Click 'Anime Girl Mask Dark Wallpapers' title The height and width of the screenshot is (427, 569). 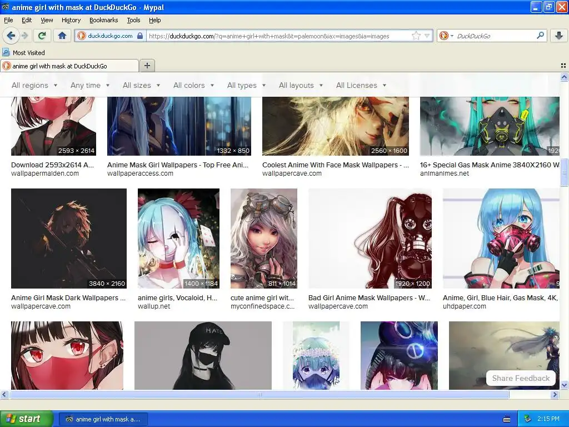(x=68, y=298)
